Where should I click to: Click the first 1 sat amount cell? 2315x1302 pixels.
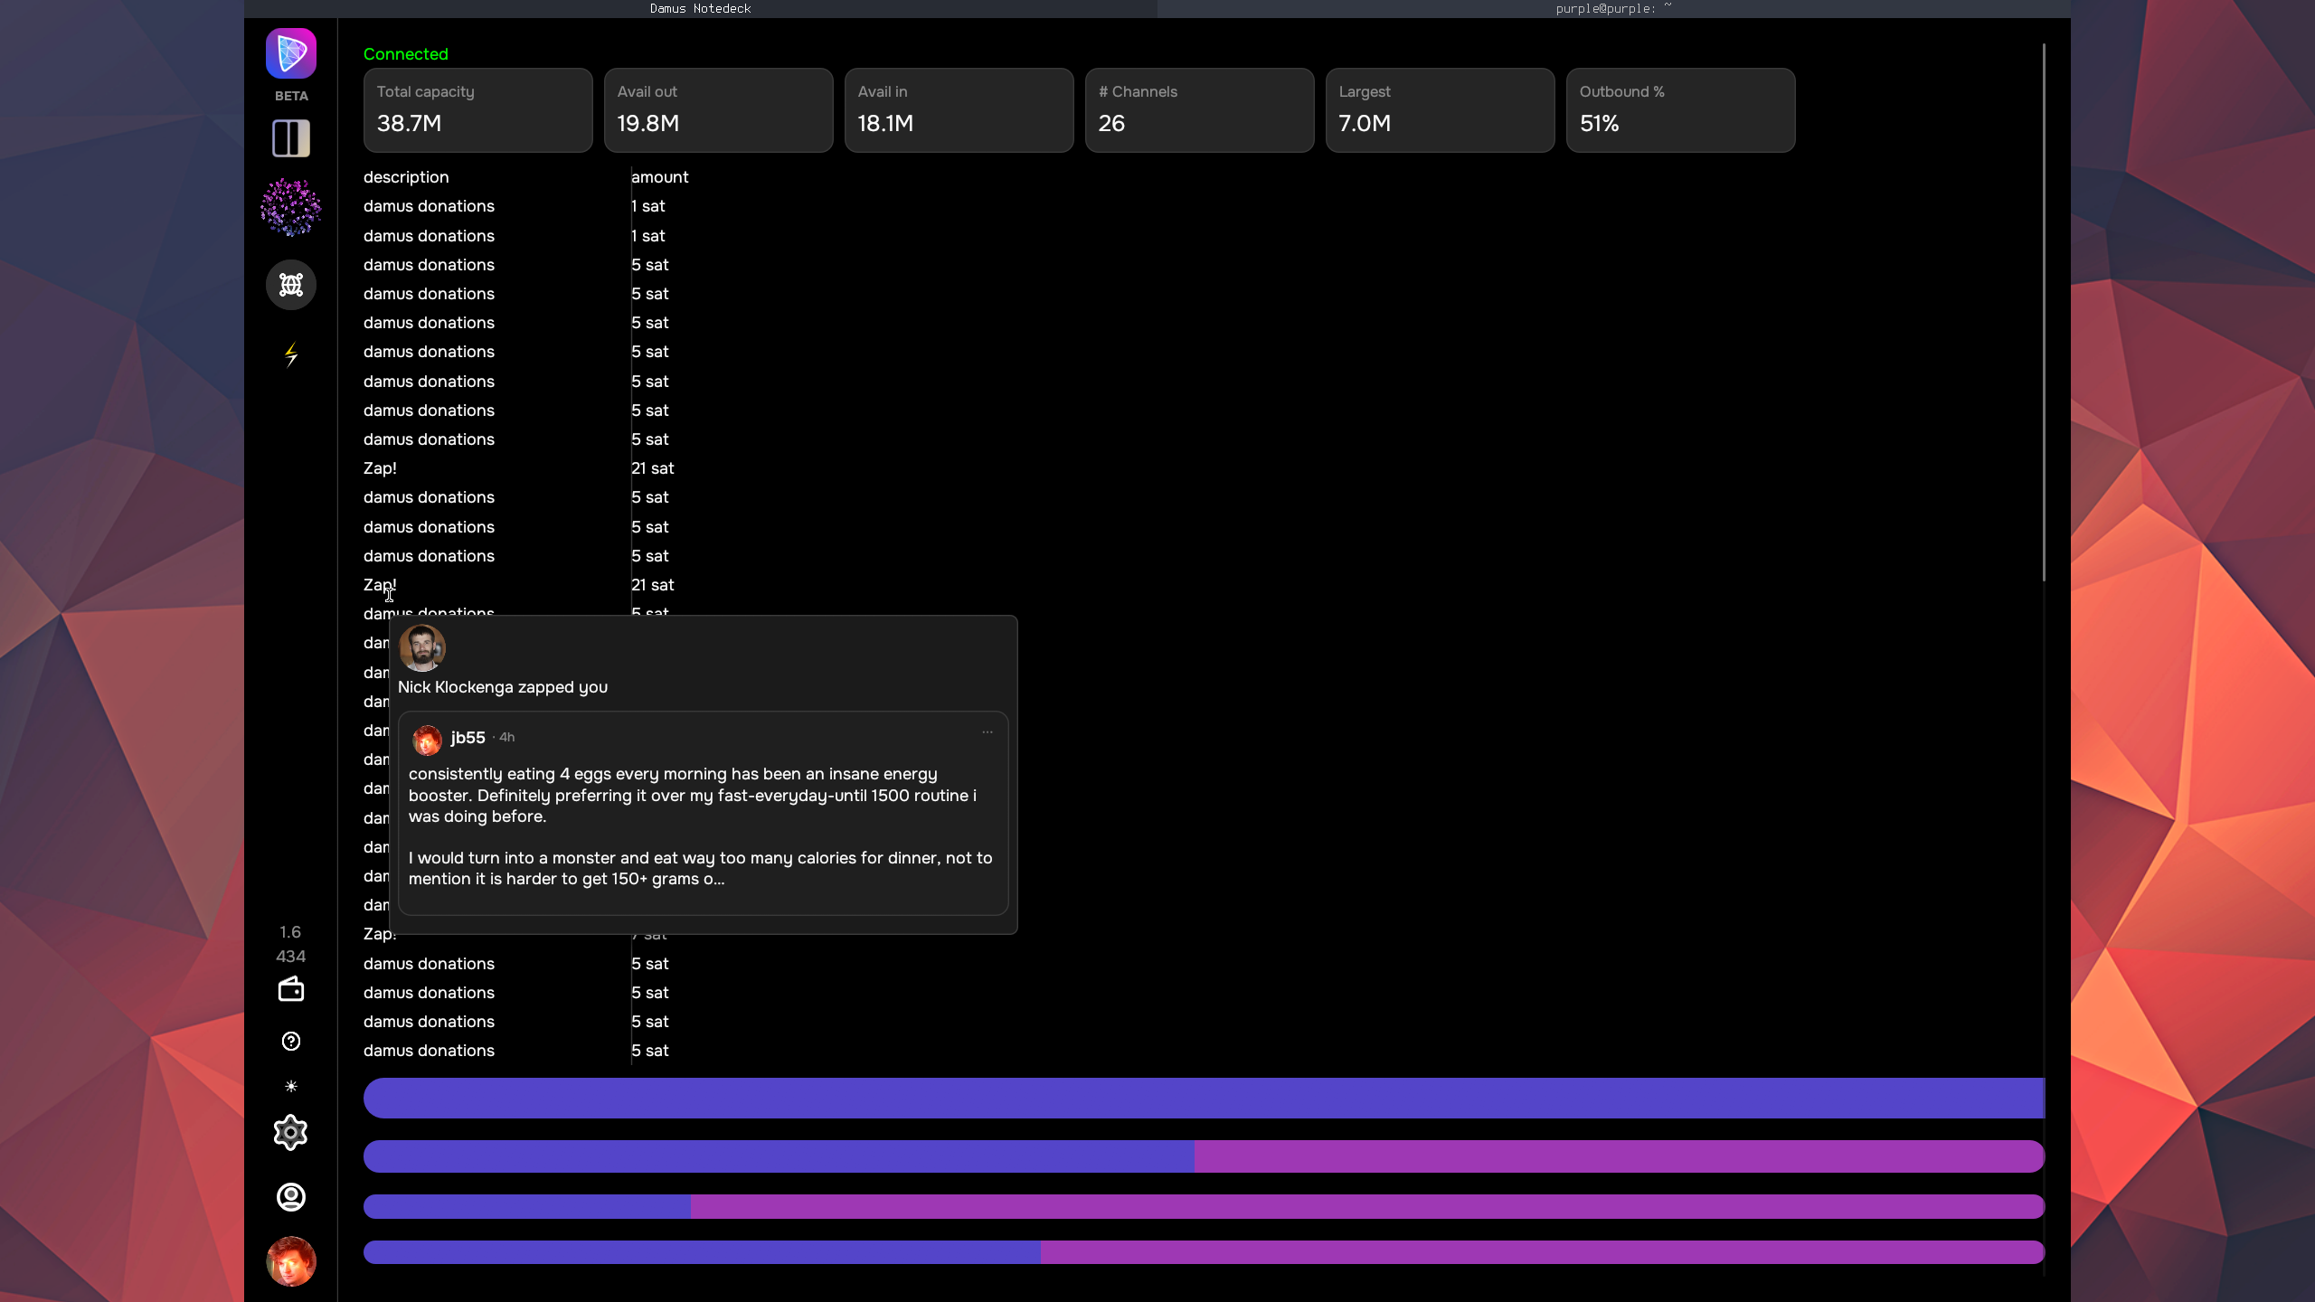648,206
